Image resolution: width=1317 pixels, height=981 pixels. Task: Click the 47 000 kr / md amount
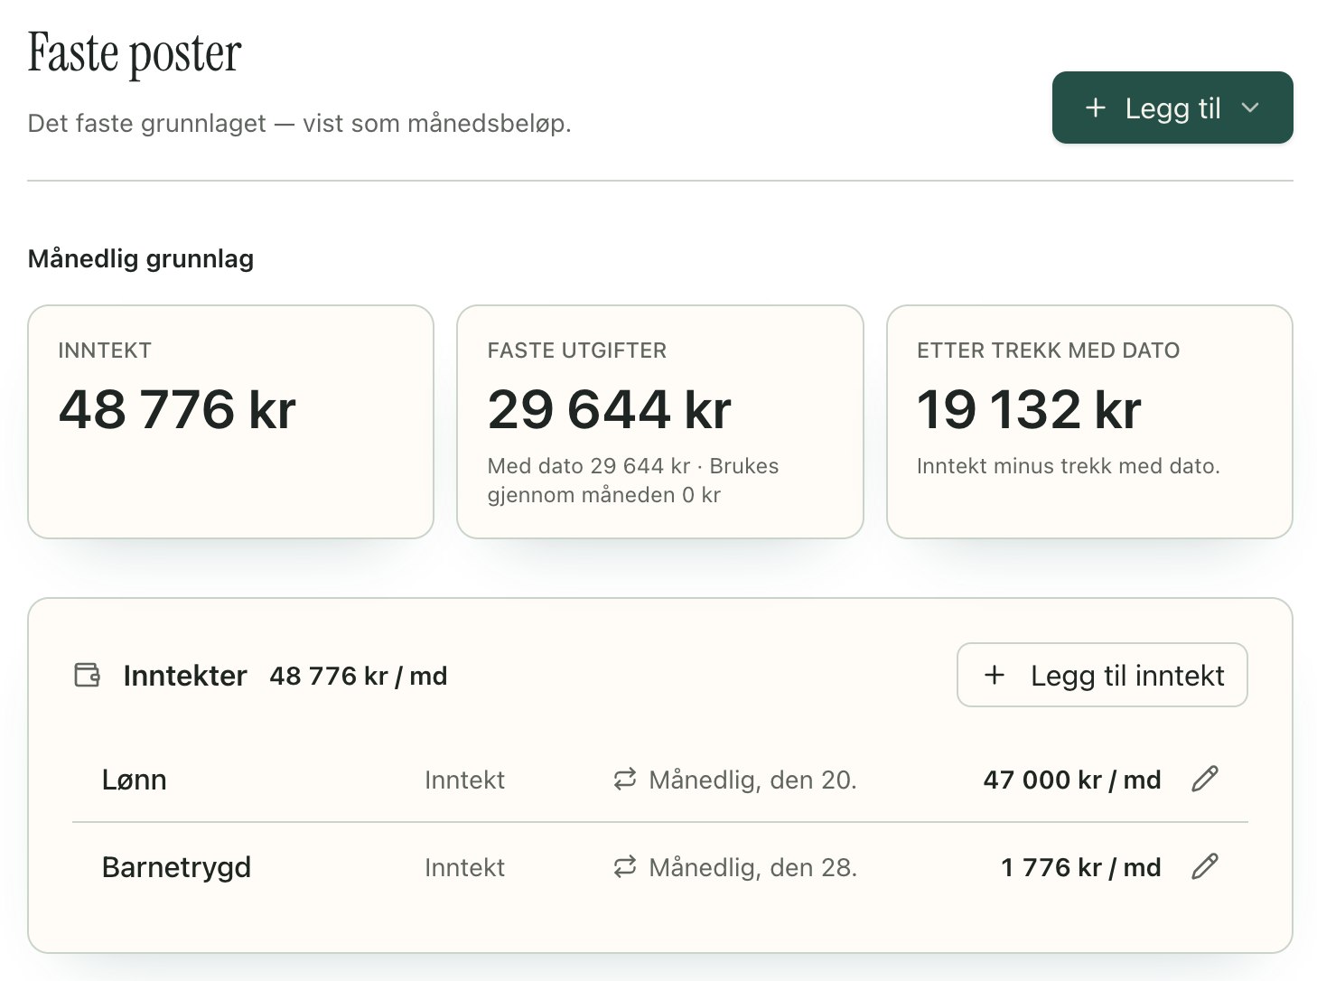click(x=1072, y=780)
